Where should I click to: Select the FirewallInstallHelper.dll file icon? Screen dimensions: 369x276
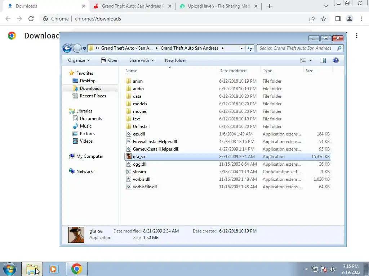129,142
